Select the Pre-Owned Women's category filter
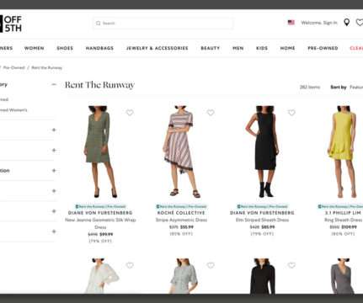The image size is (363, 303). click(x=13, y=110)
